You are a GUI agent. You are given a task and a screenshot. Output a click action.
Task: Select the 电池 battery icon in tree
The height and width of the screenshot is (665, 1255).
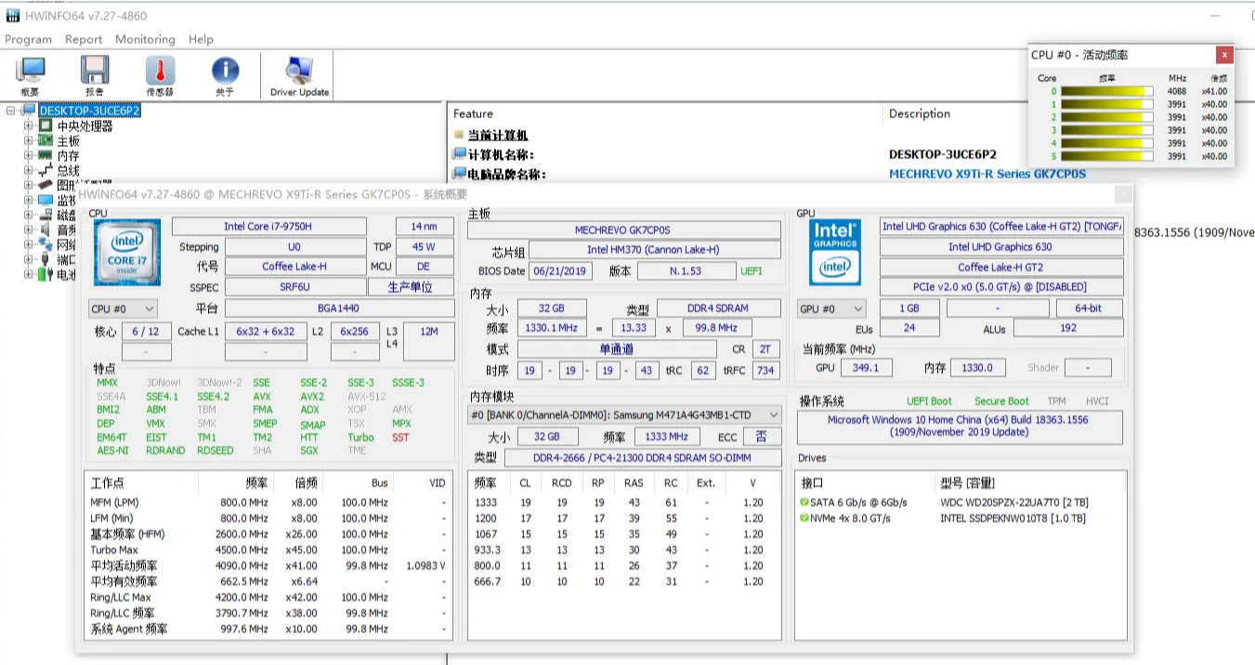pyautogui.click(x=46, y=275)
